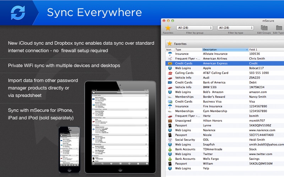Click the umbrella icon for Allstate Insurance
The image size is (284, 177).
(169, 54)
